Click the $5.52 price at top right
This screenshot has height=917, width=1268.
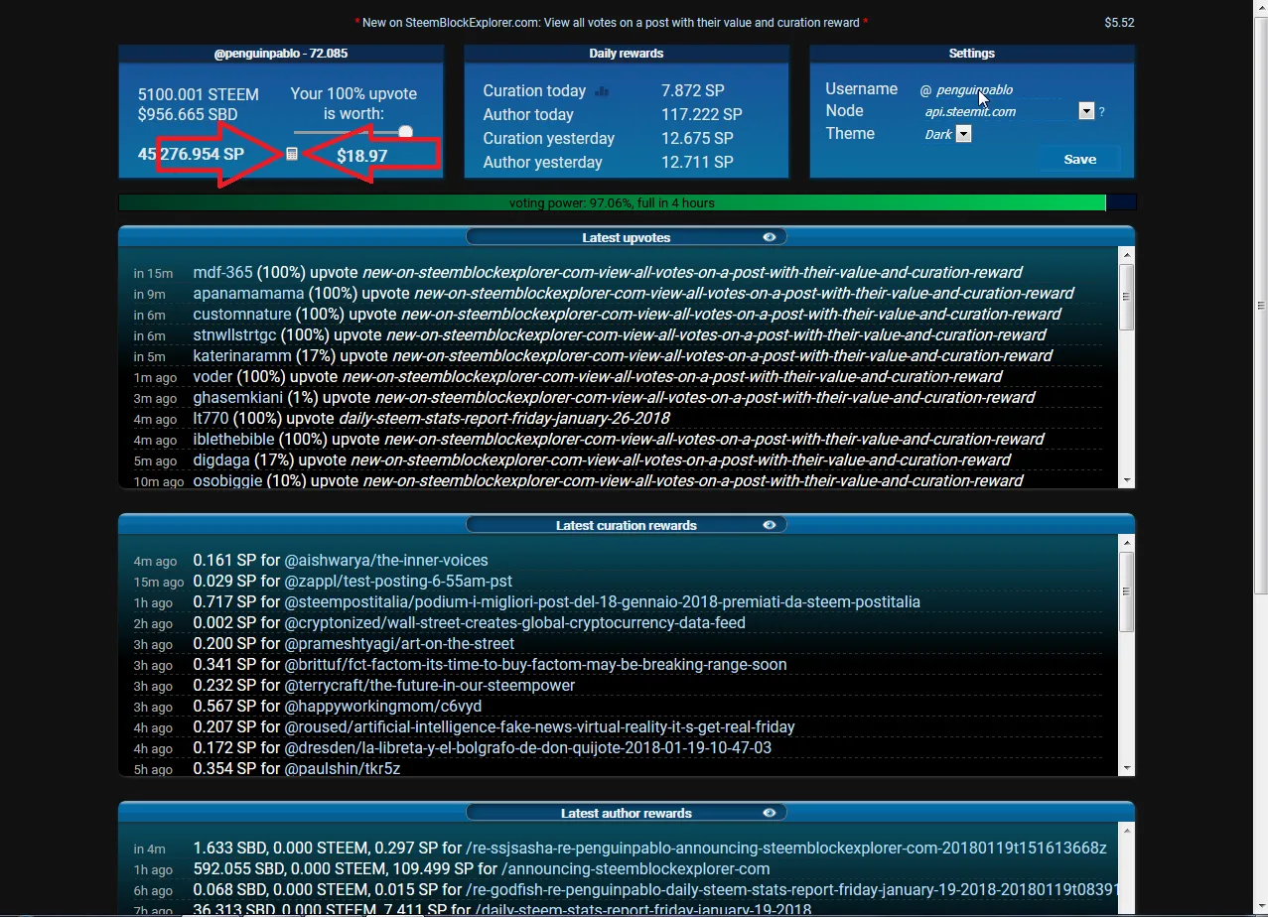point(1119,22)
